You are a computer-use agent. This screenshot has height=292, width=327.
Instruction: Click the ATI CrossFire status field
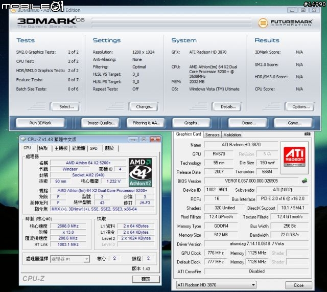point(256,271)
